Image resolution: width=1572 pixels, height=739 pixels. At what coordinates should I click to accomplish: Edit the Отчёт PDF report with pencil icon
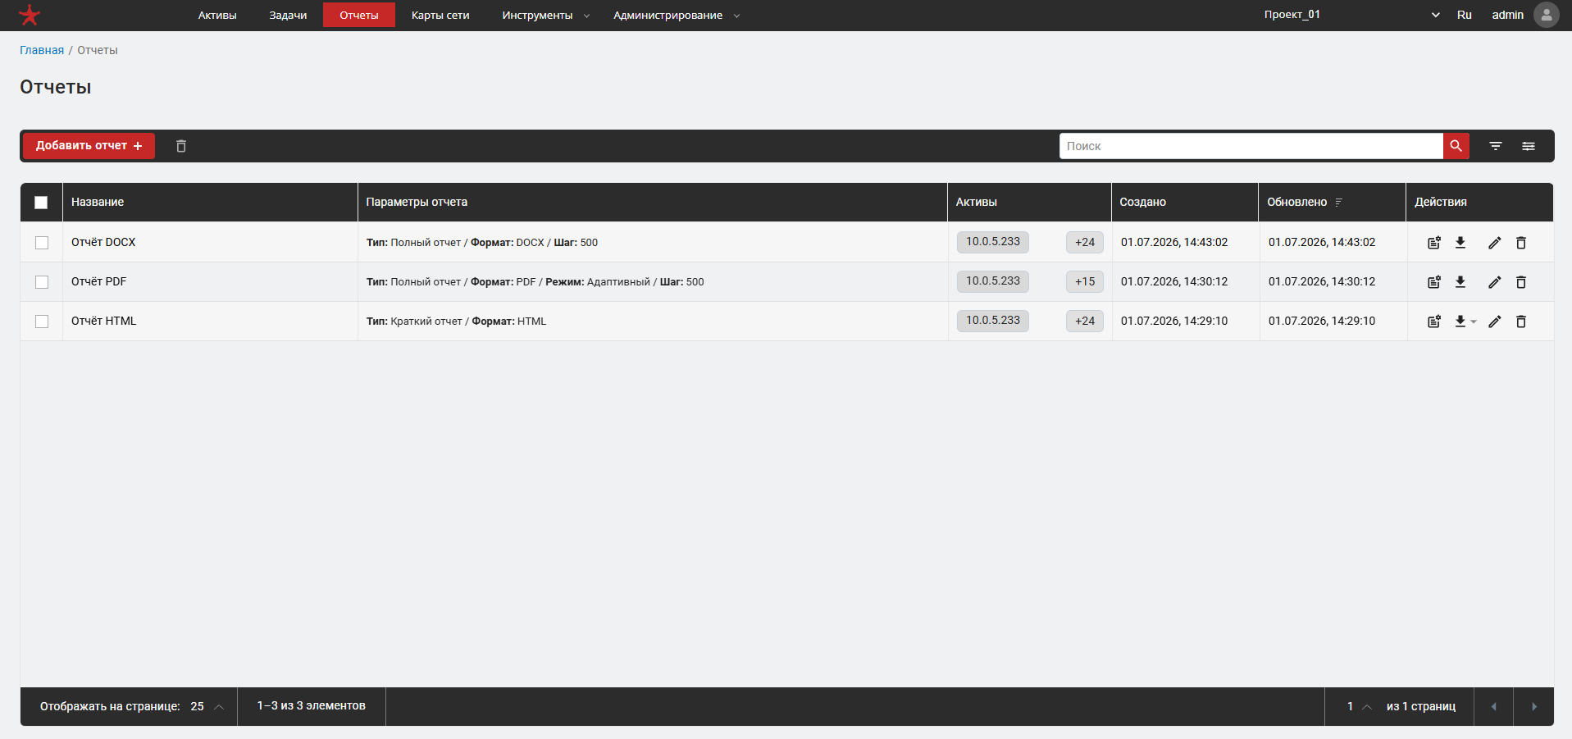click(1495, 282)
